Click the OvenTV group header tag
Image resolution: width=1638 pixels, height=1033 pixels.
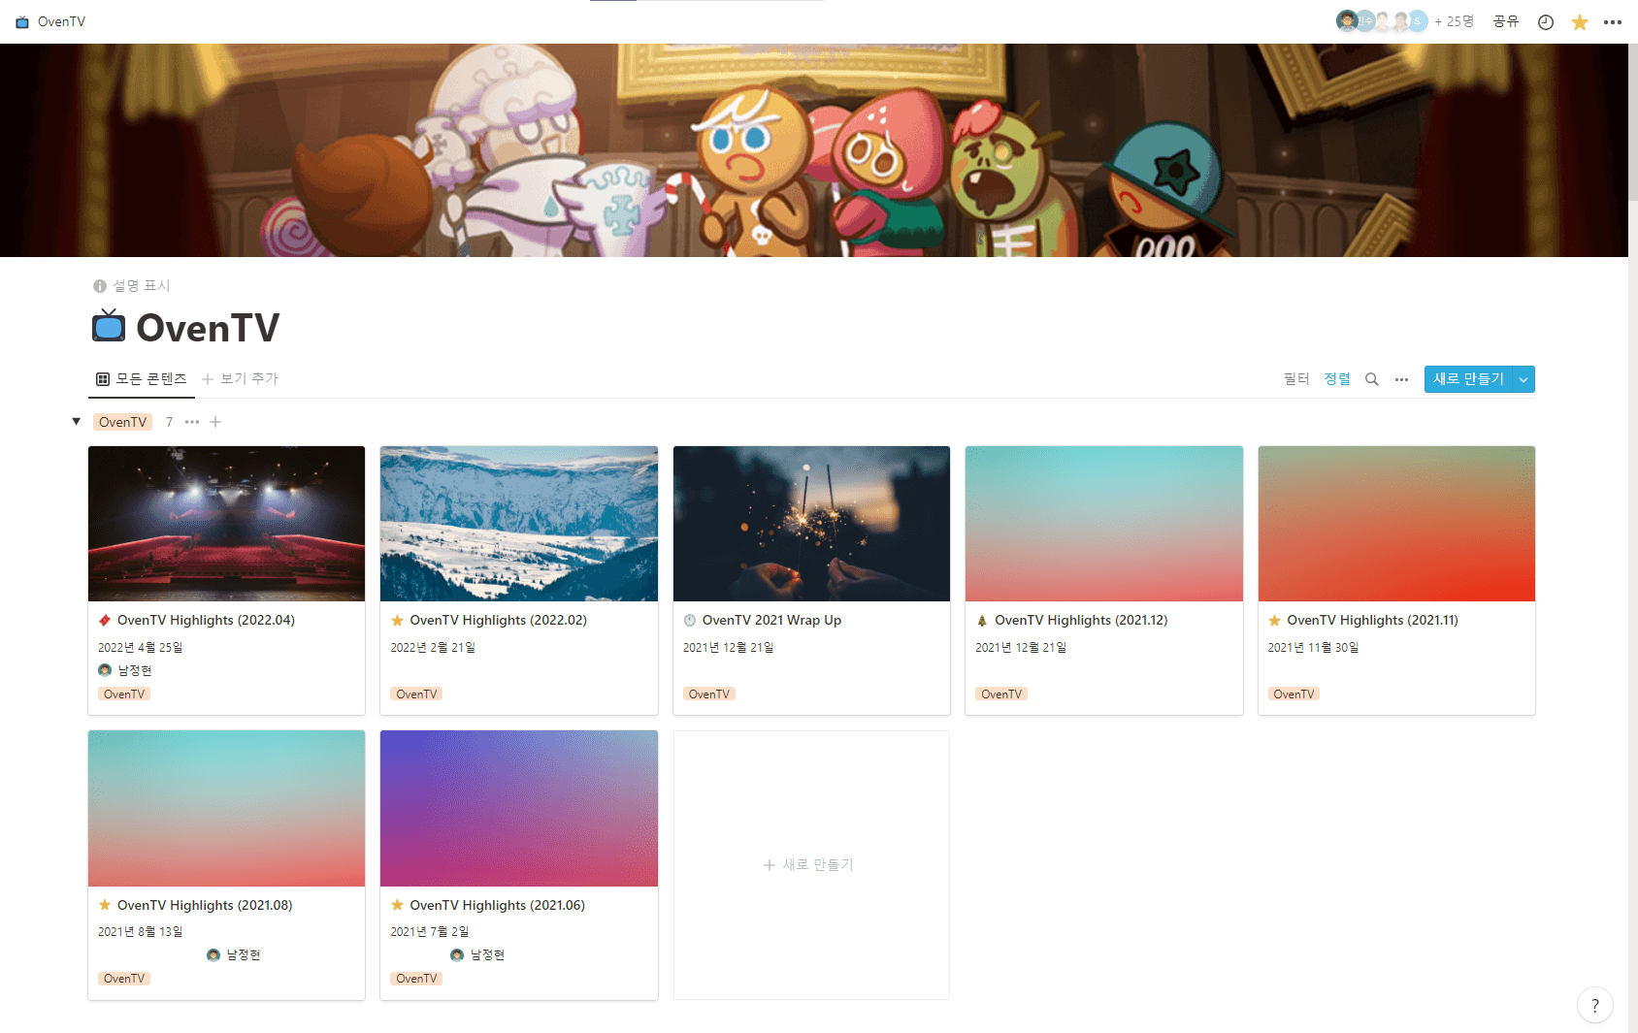pos(123,422)
